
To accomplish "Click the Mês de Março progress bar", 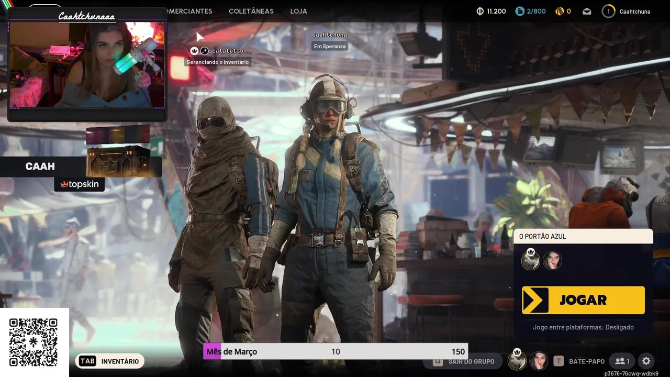I will pos(336,351).
